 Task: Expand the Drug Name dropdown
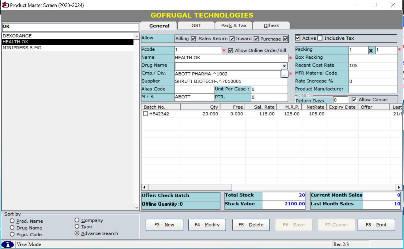pos(284,66)
